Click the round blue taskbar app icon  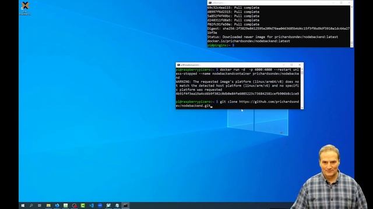100,206
